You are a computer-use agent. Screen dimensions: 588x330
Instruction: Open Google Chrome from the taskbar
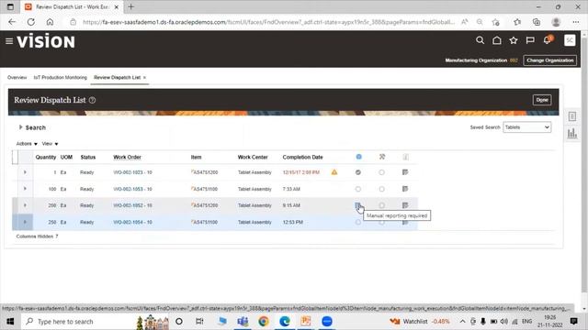pyautogui.click(x=264, y=322)
